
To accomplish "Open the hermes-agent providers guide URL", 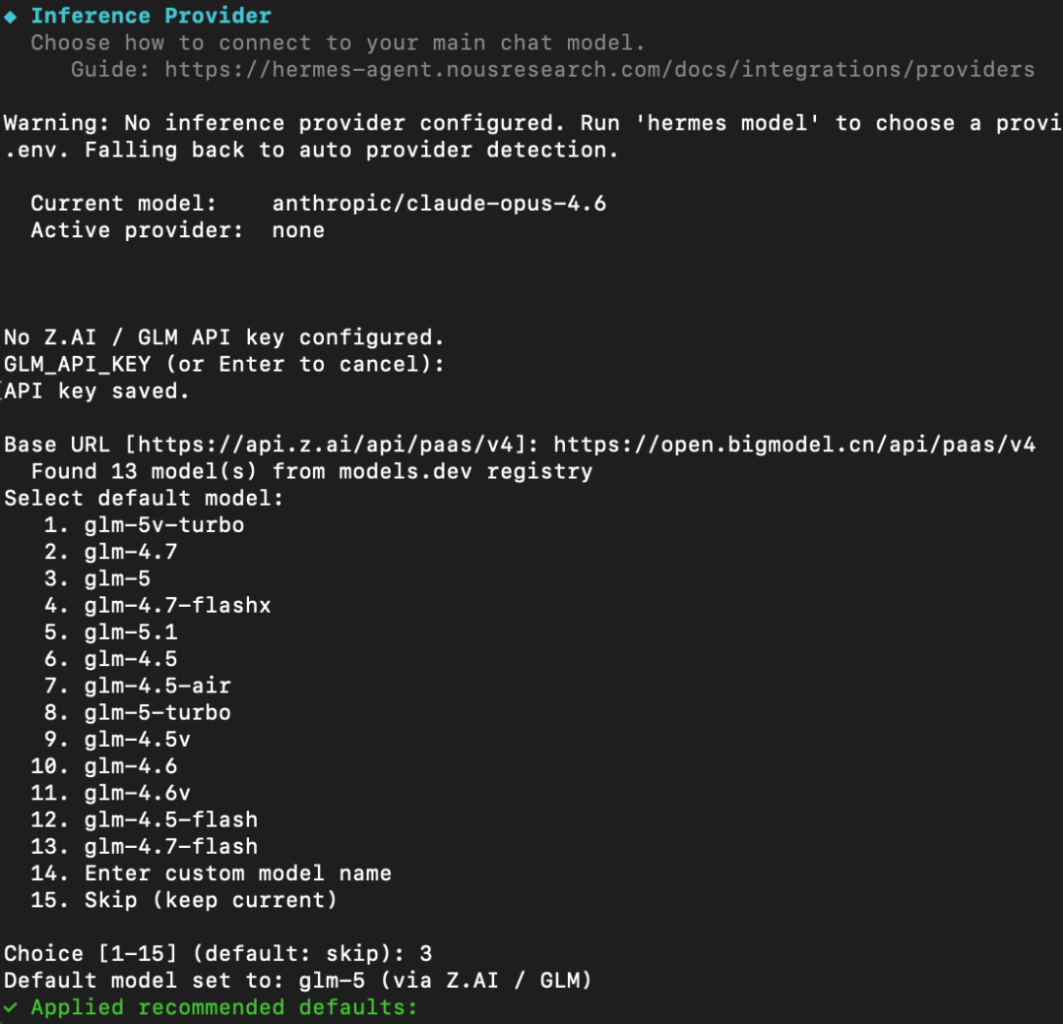I will pos(599,70).
